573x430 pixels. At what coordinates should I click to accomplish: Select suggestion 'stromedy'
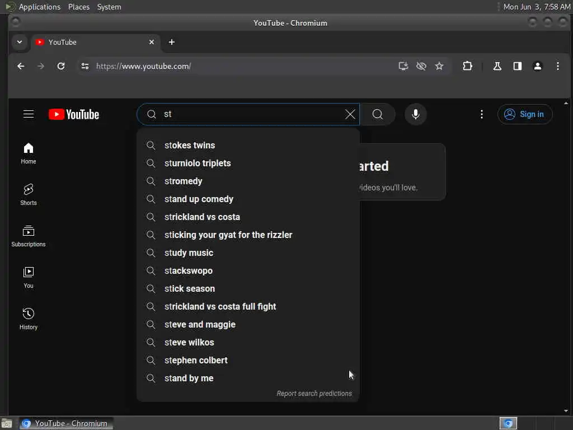(x=248, y=181)
